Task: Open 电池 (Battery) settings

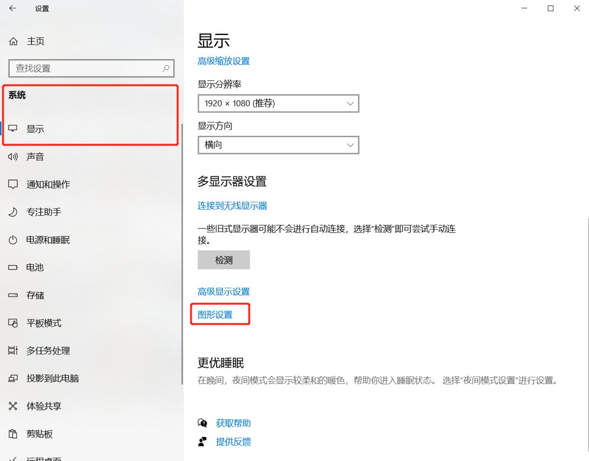Action: pyautogui.click(x=12, y=267)
